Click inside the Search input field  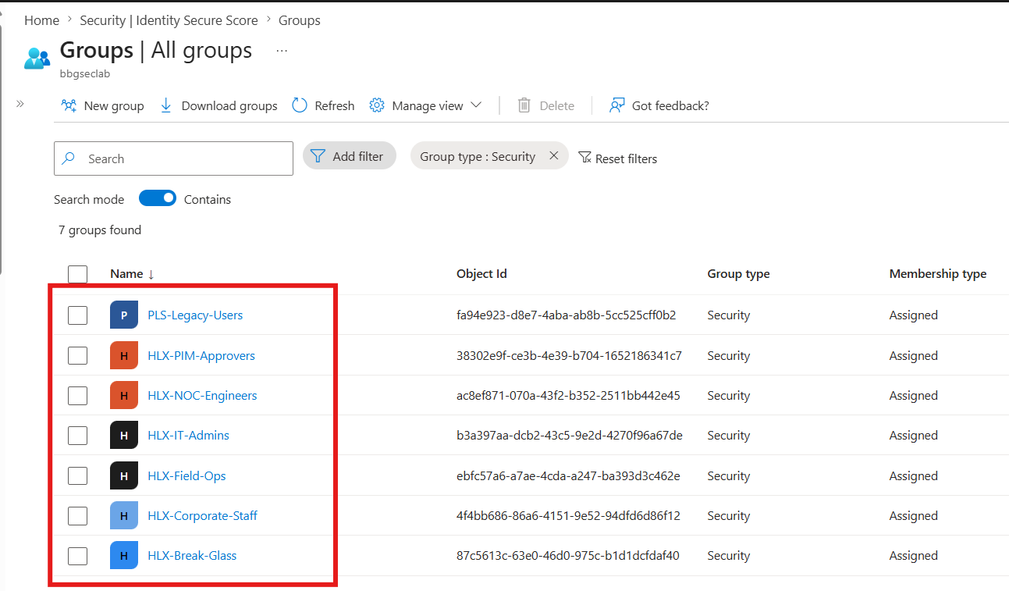pos(173,158)
